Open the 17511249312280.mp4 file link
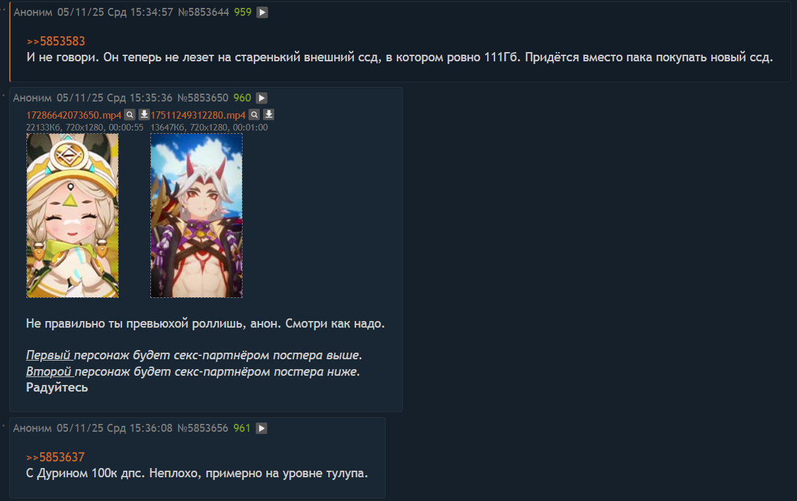The image size is (797, 501). [x=198, y=115]
